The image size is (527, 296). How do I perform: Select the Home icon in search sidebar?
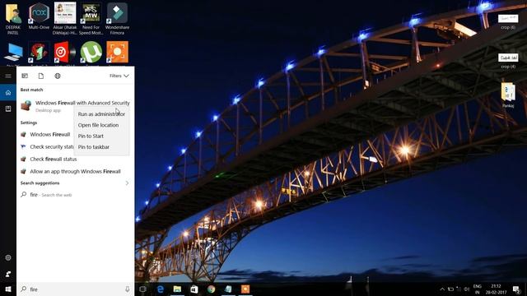[x=8, y=93]
